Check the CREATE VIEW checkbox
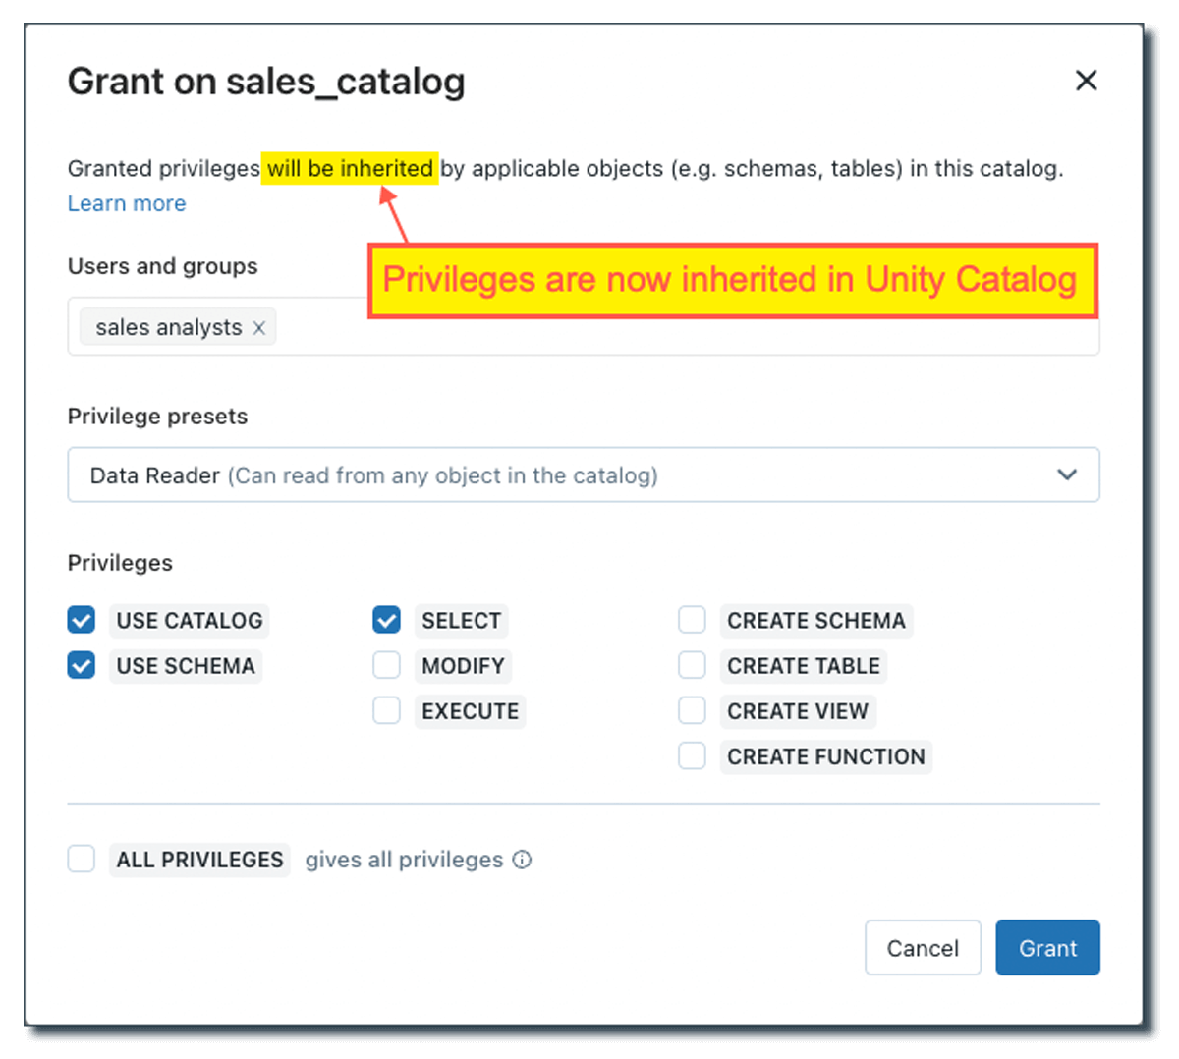The height and width of the screenshot is (1059, 1179). click(x=693, y=710)
